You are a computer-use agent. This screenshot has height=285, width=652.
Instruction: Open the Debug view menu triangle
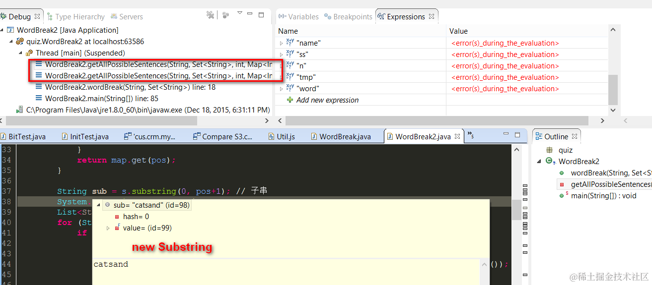[x=240, y=13]
